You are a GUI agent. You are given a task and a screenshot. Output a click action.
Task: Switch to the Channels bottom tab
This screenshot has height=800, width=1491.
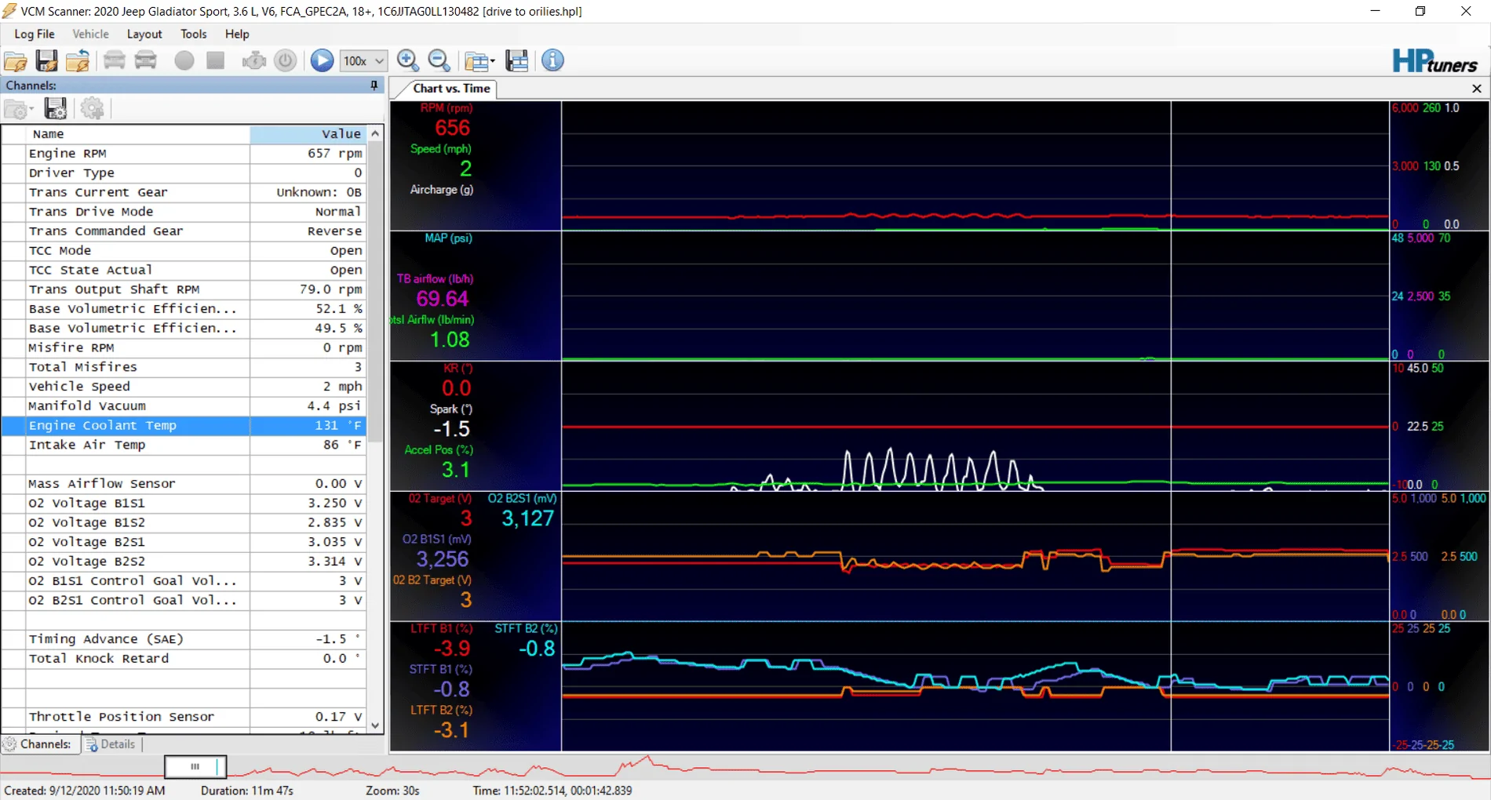click(41, 744)
